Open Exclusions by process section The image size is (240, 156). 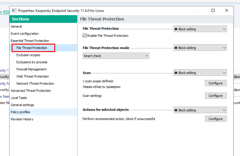point(32,62)
